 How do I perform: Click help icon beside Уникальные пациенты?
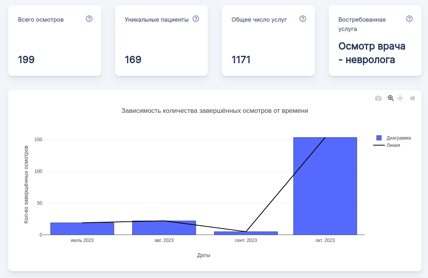click(196, 19)
